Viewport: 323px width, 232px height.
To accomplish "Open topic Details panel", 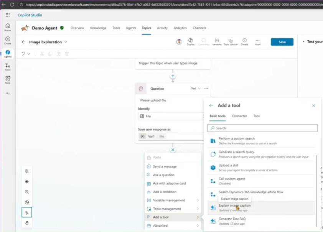I will [244, 41].
